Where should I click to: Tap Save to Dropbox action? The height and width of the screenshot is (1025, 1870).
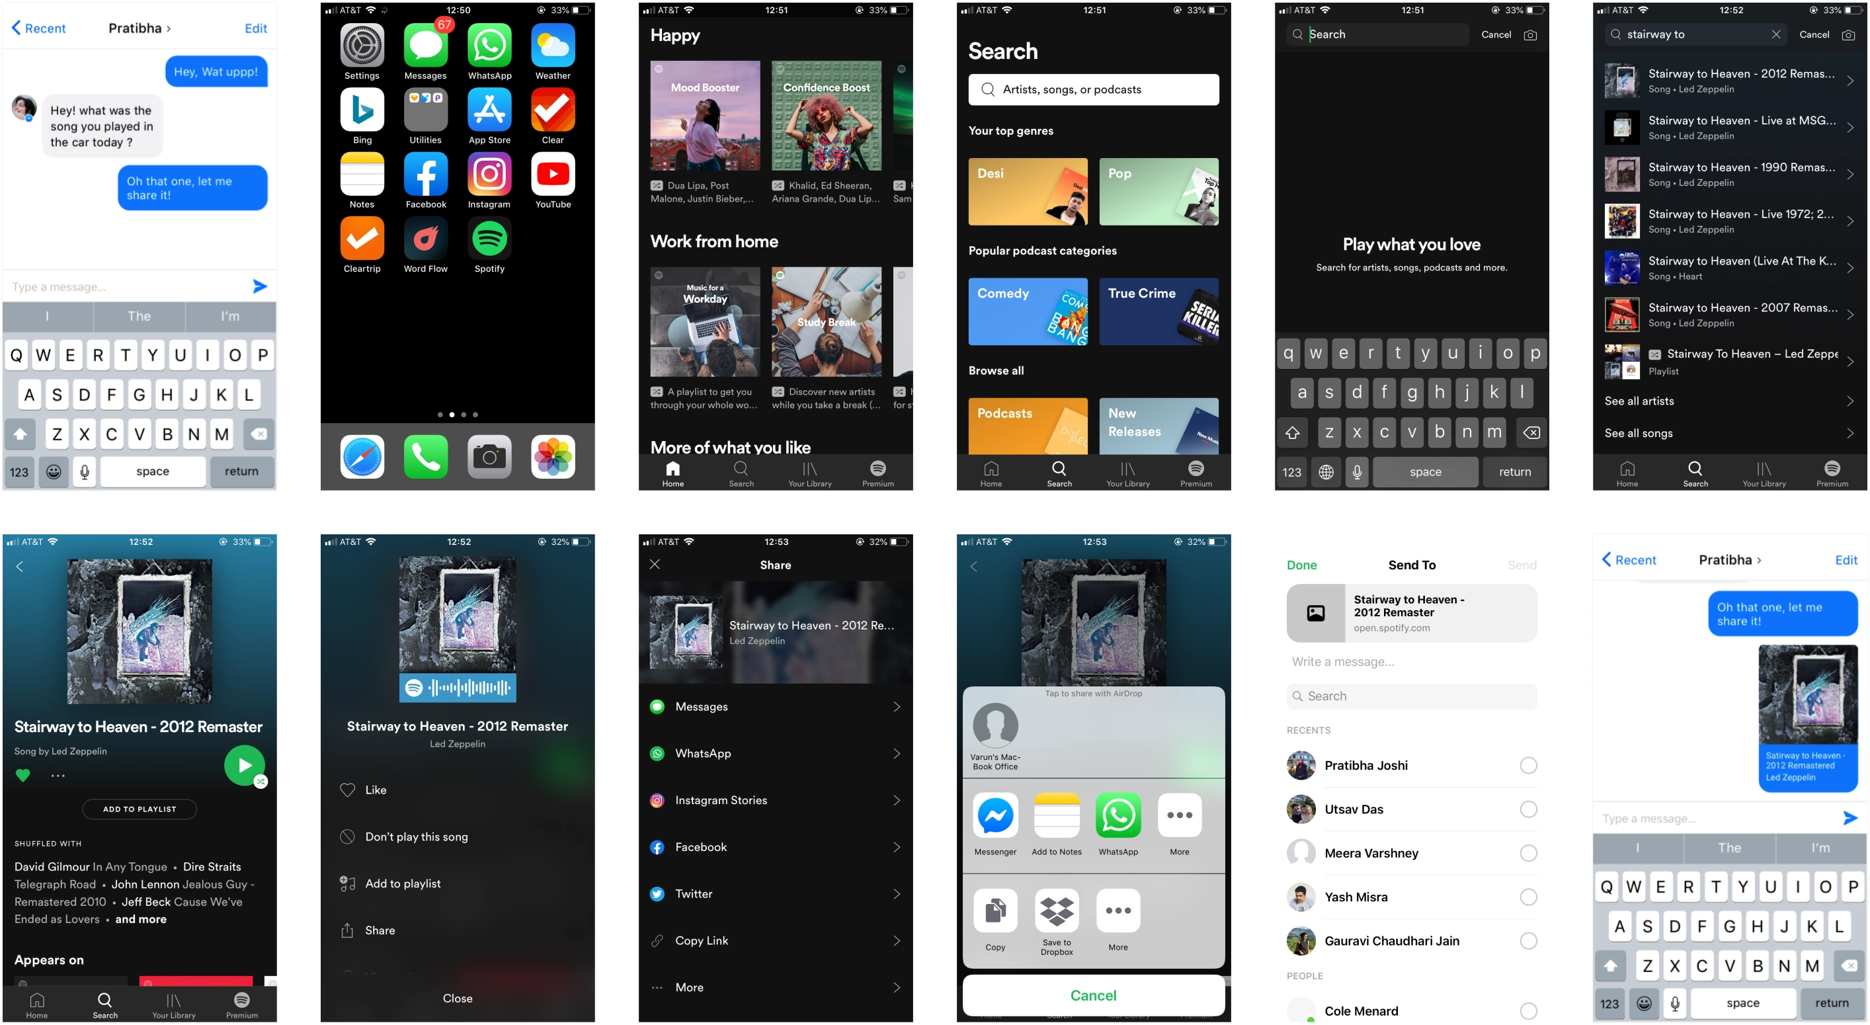pos(1056,911)
